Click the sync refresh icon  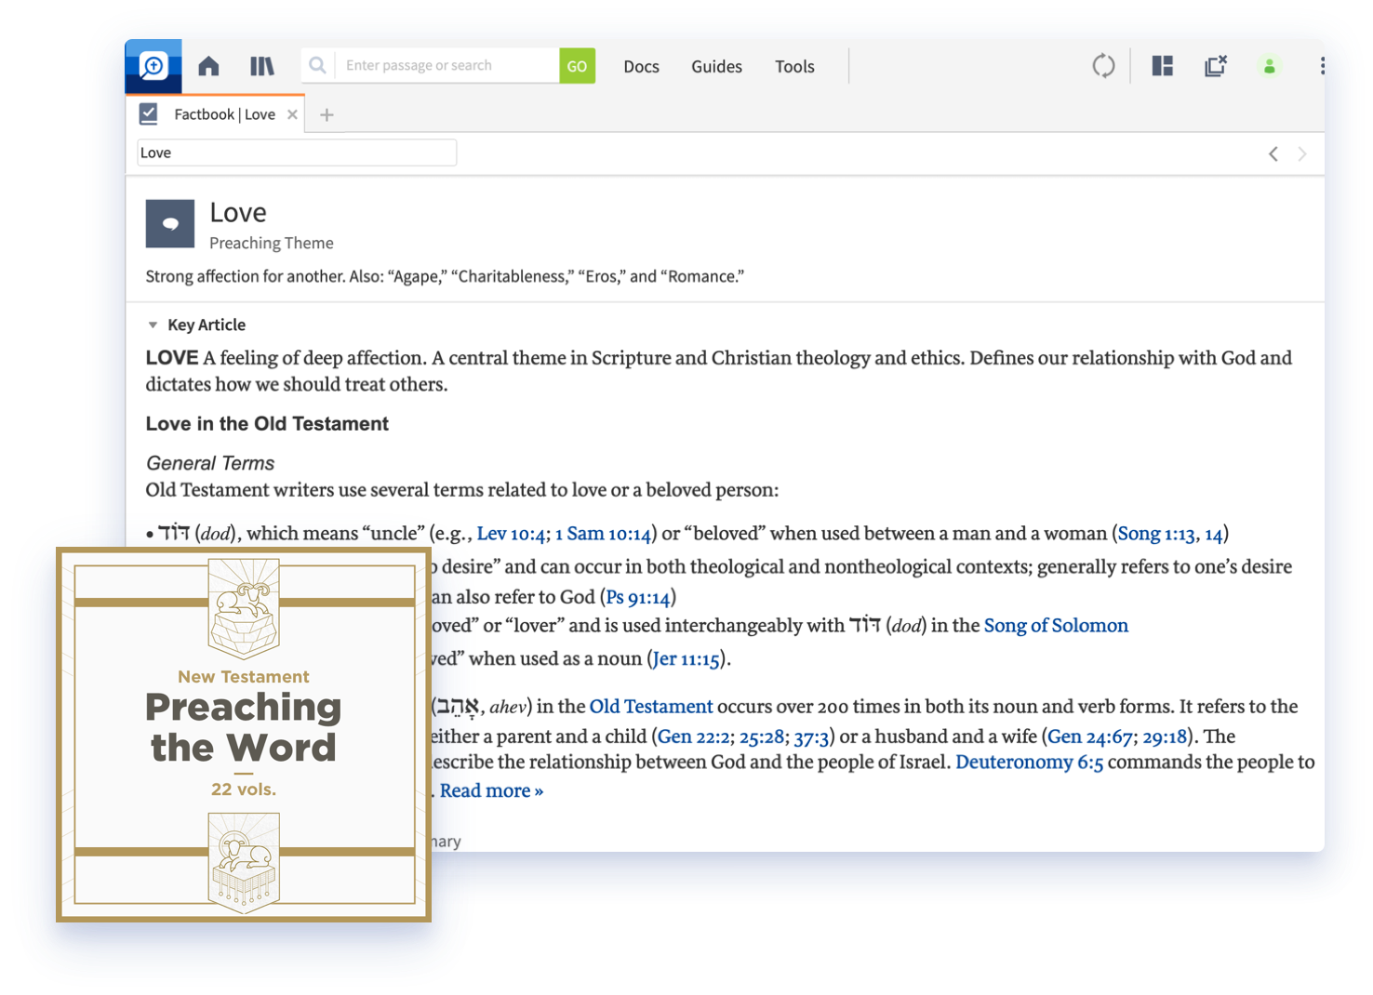[x=1103, y=66]
